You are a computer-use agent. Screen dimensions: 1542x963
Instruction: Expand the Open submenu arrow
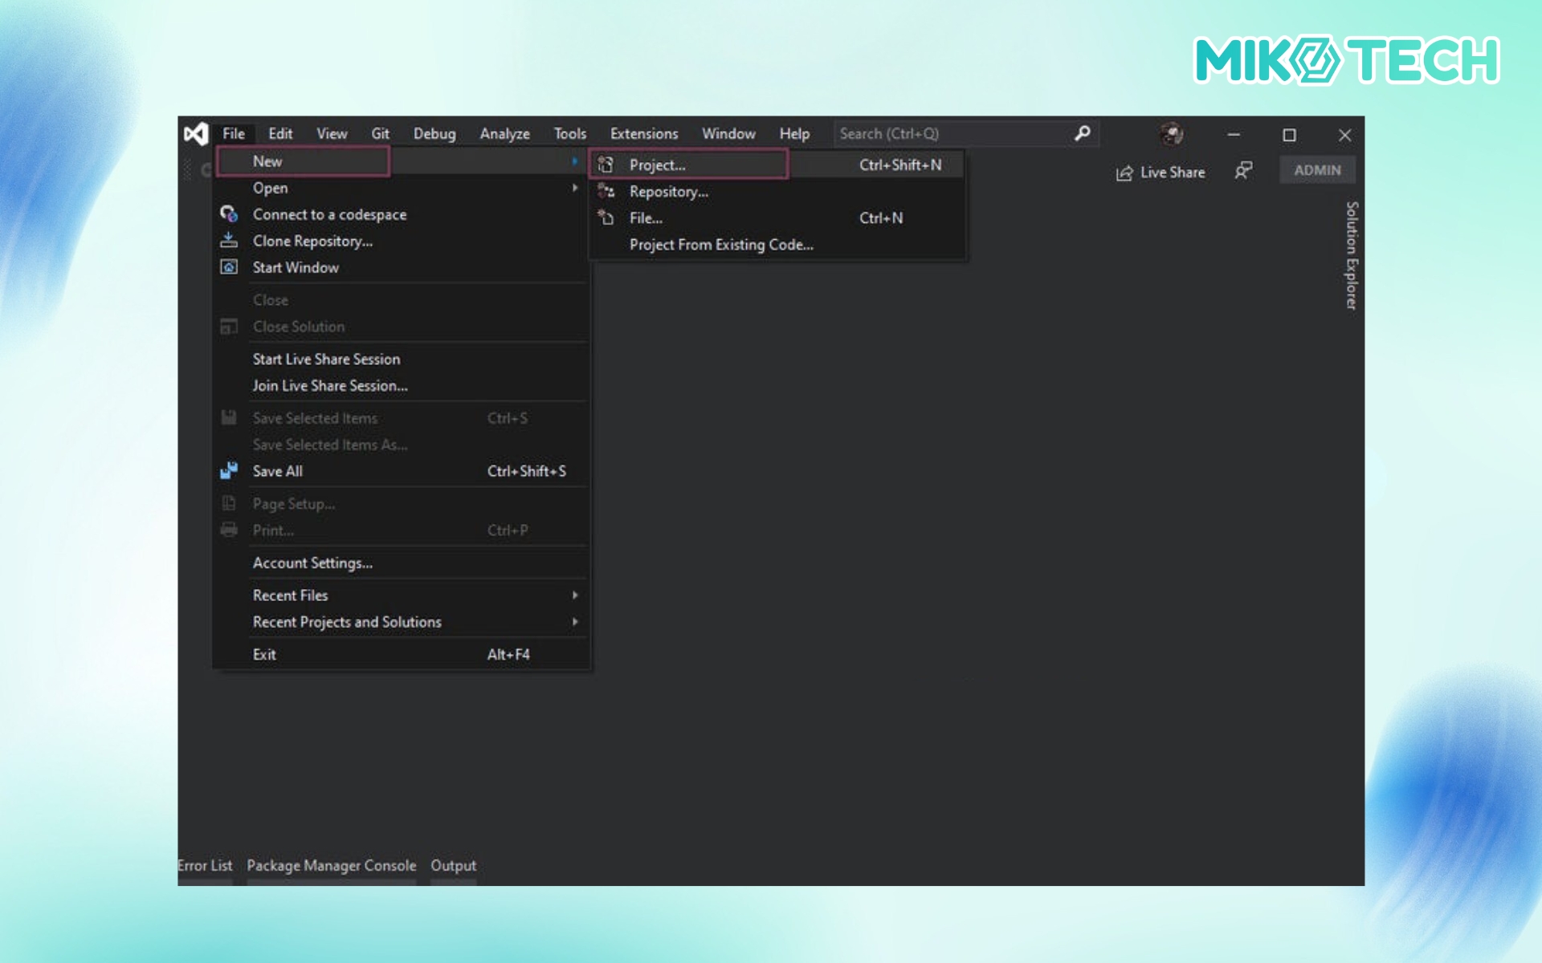pyautogui.click(x=575, y=188)
